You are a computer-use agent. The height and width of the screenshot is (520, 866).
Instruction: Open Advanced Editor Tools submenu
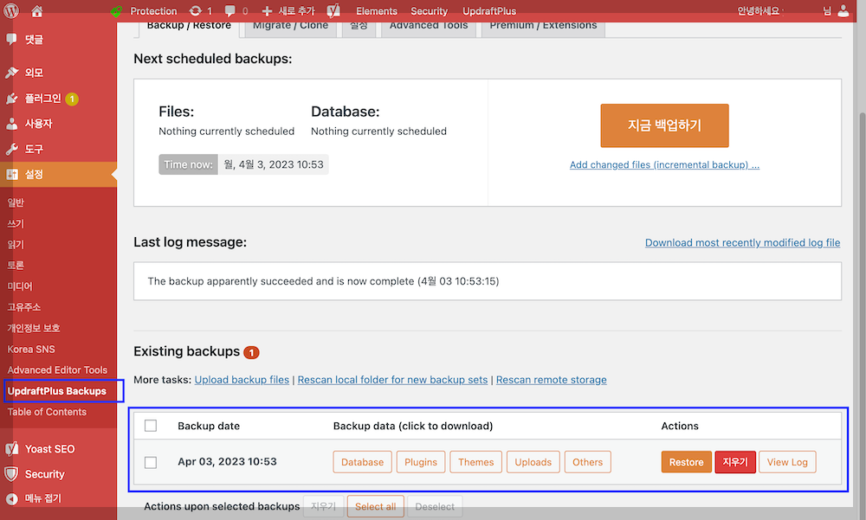pyautogui.click(x=57, y=369)
